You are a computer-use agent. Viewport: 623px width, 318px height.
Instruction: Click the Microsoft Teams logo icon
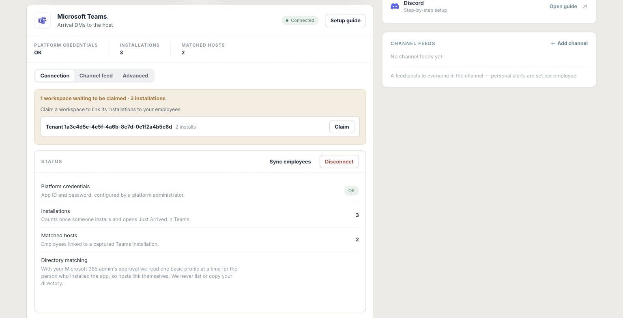coord(42,20)
